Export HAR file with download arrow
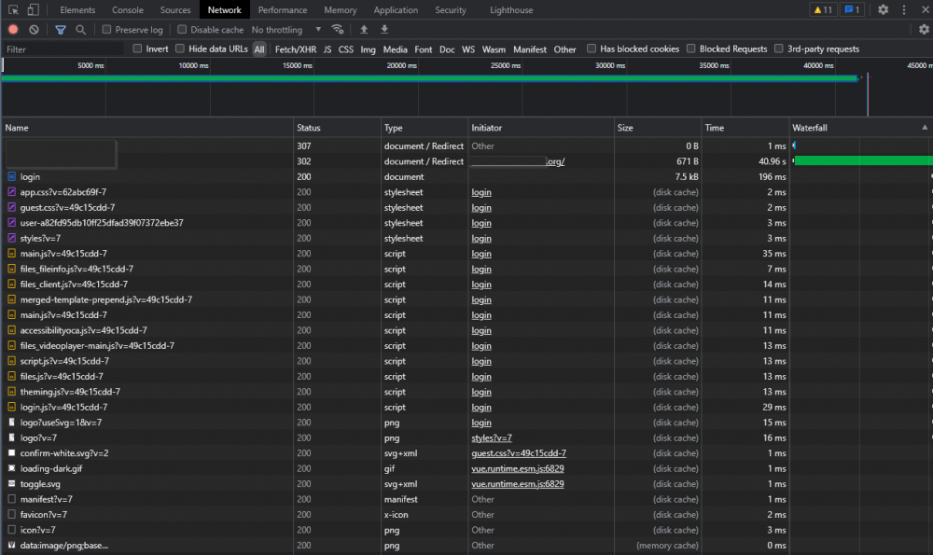The image size is (933, 555). 384,29
